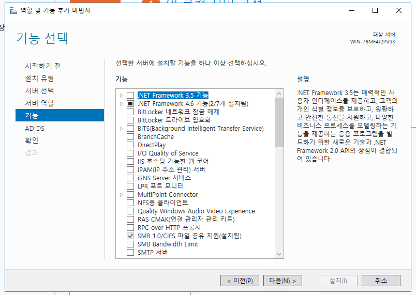416x295 pixels.
Task: Check Quality Windows Audio Video Experience box
Action: click(x=130, y=211)
